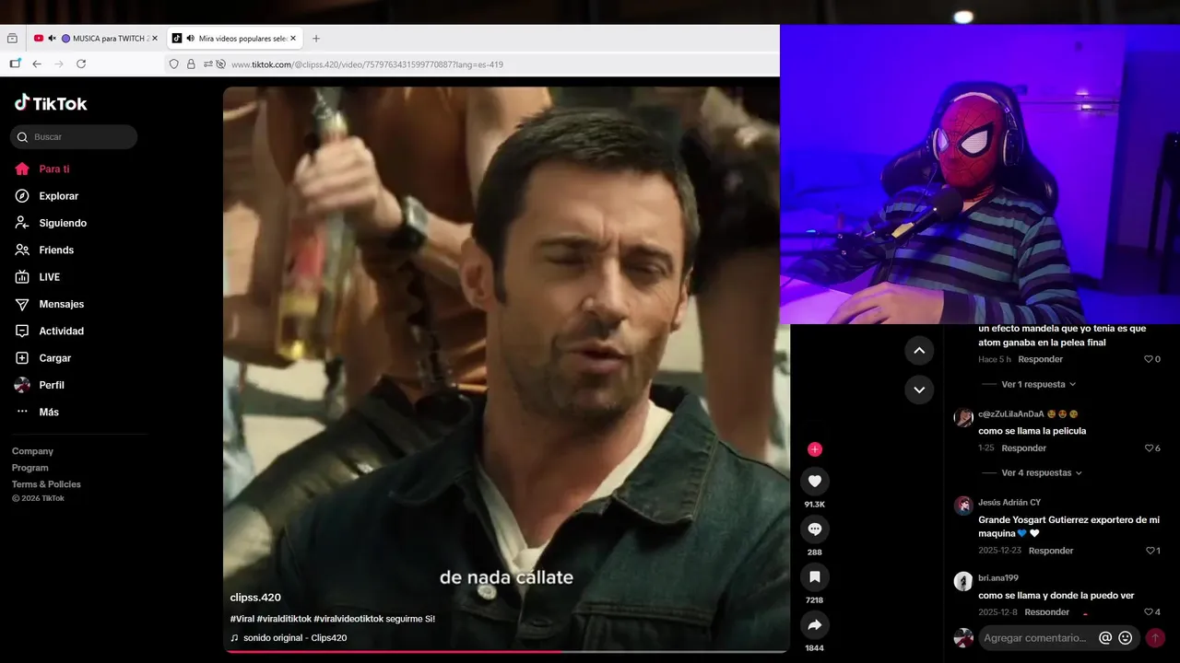1180x663 pixels.
Task: Open the Para ti feed
Action: coord(42,169)
